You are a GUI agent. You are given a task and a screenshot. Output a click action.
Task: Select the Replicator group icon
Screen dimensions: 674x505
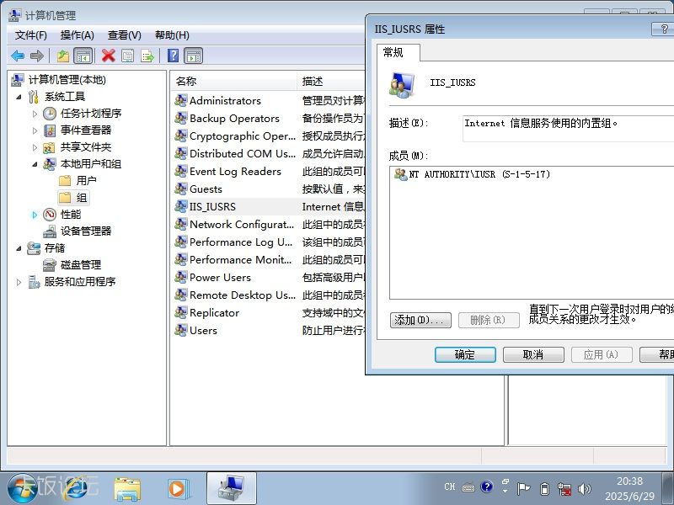(180, 312)
